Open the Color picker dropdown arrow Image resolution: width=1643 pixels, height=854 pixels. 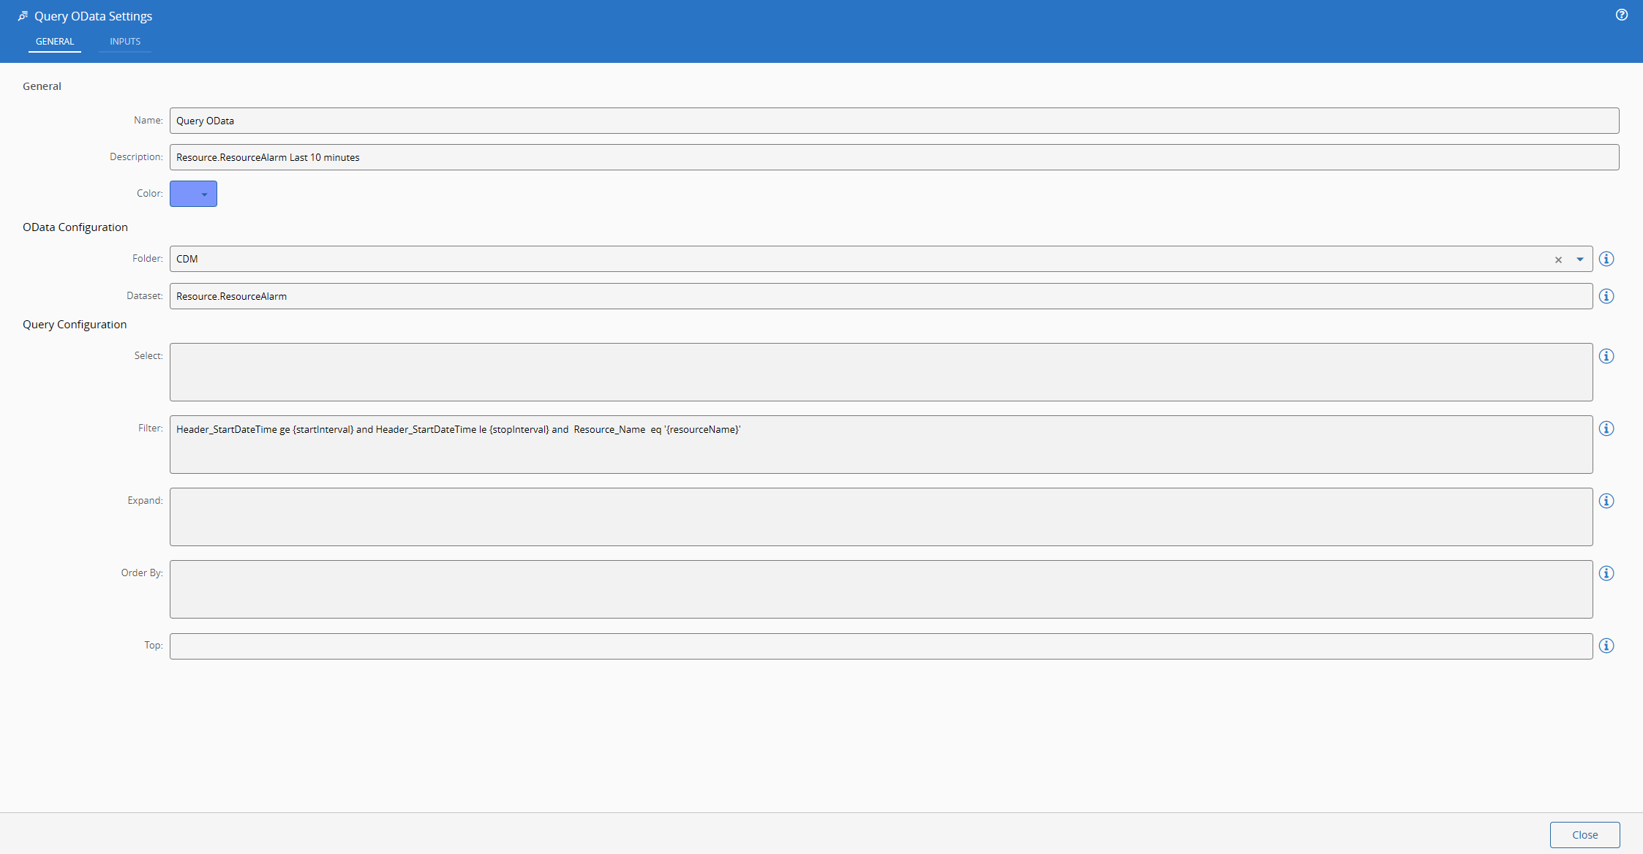click(205, 194)
